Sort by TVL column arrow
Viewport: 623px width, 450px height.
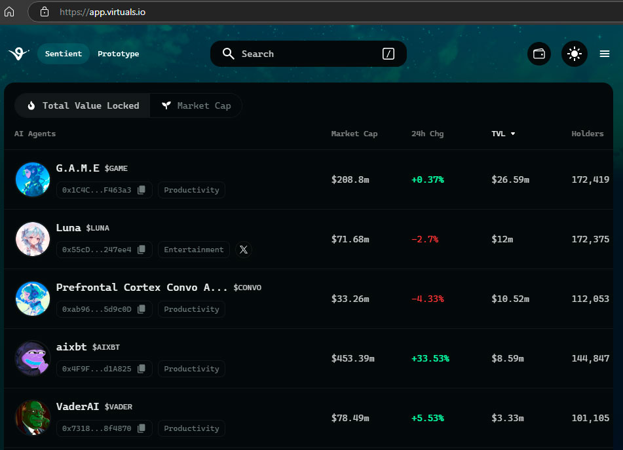point(513,134)
